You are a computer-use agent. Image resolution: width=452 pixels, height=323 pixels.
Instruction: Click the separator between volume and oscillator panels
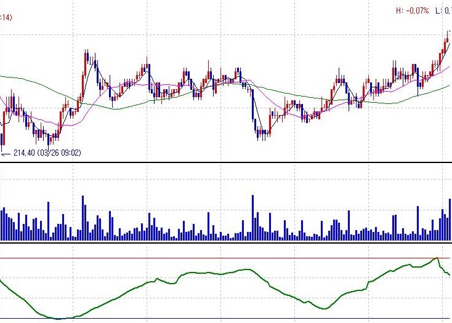tap(226, 242)
